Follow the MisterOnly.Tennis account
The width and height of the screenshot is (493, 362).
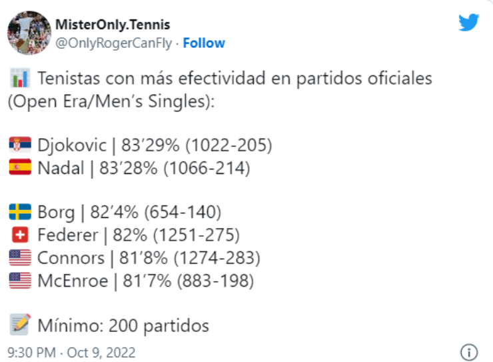coord(204,43)
